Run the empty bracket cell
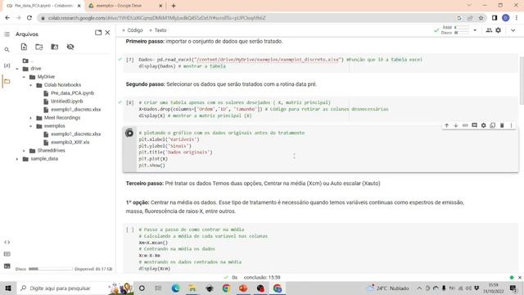The image size is (524, 295). click(129, 229)
